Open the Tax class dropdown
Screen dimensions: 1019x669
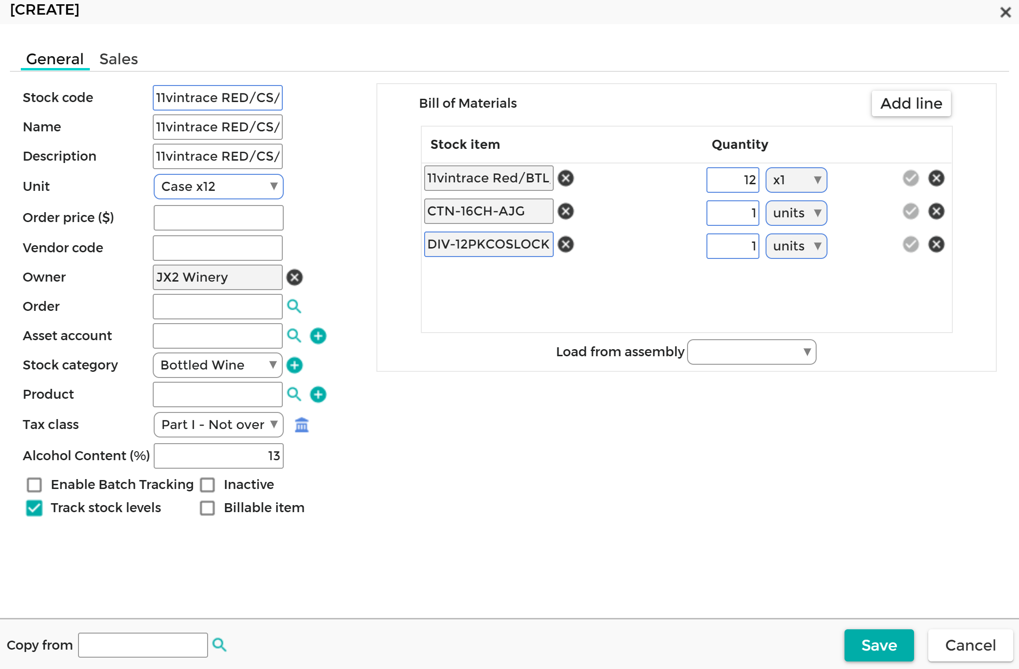pyautogui.click(x=218, y=425)
